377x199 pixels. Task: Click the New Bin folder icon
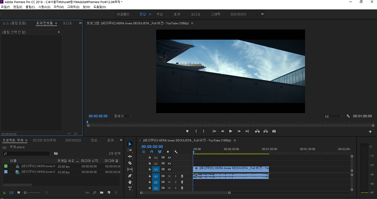coord(102,192)
